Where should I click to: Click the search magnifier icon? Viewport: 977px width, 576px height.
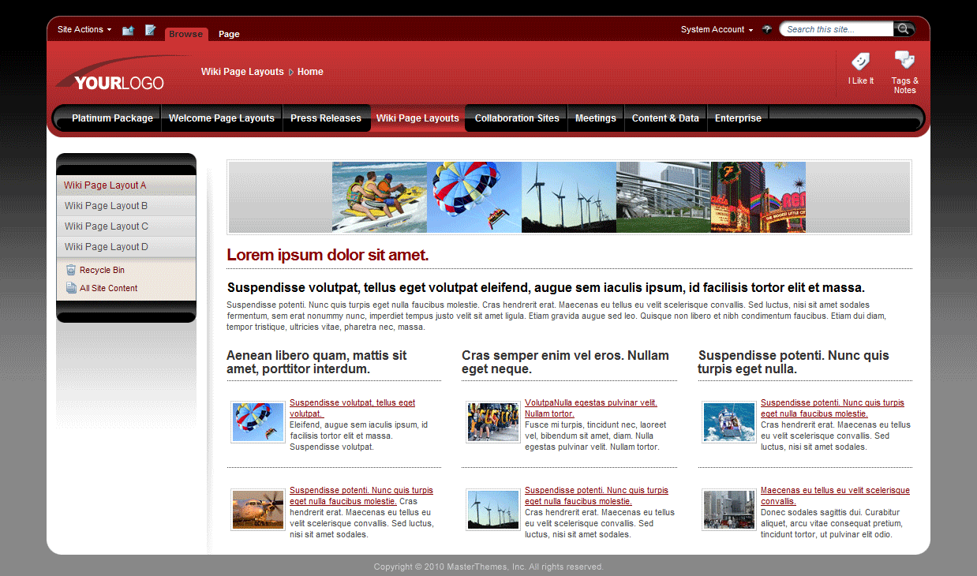(x=903, y=28)
